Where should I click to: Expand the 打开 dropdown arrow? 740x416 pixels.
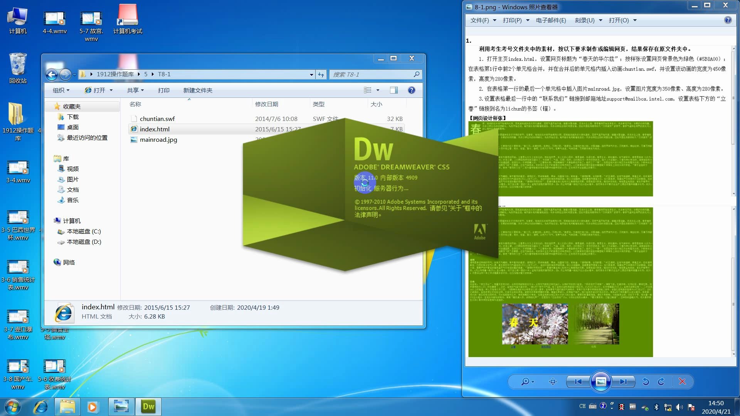tap(111, 90)
